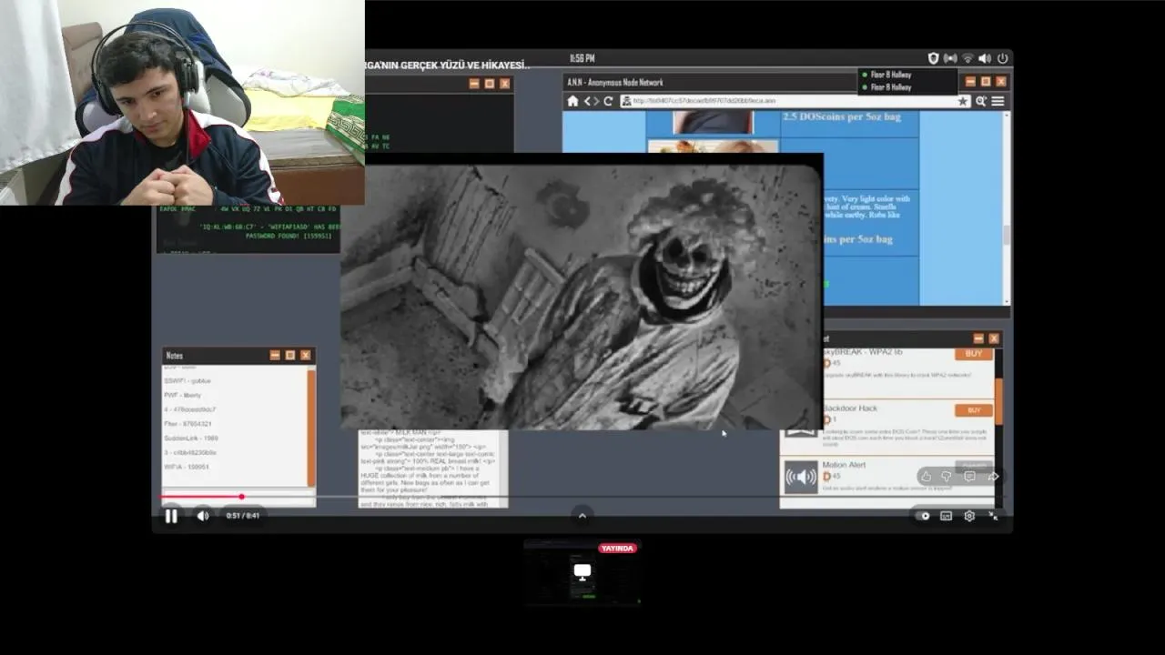The width and height of the screenshot is (1165, 655).
Task: Click the Motion Alert item title
Action: [x=844, y=465]
